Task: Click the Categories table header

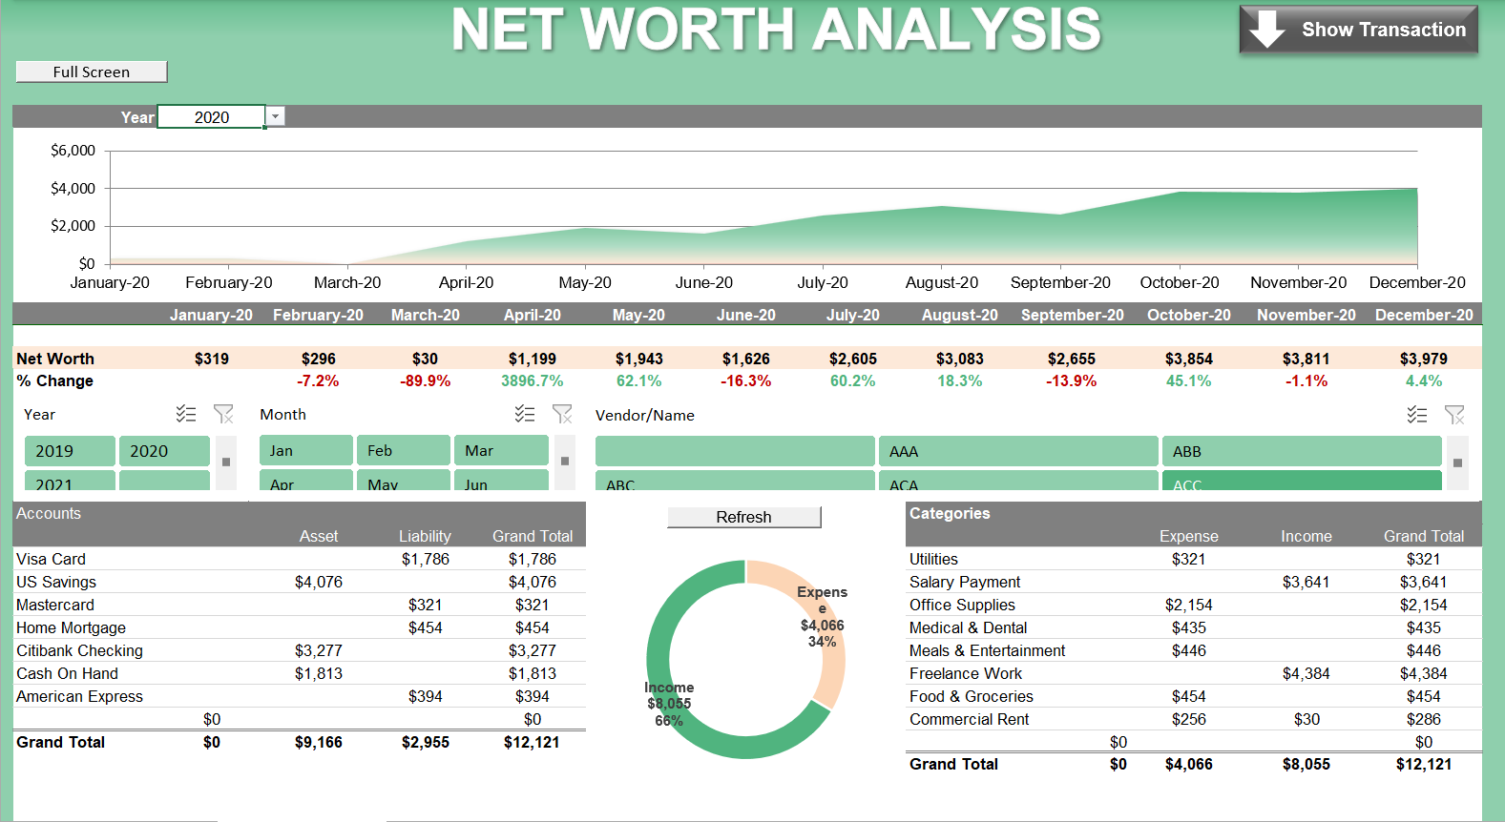Action: [x=950, y=513]
